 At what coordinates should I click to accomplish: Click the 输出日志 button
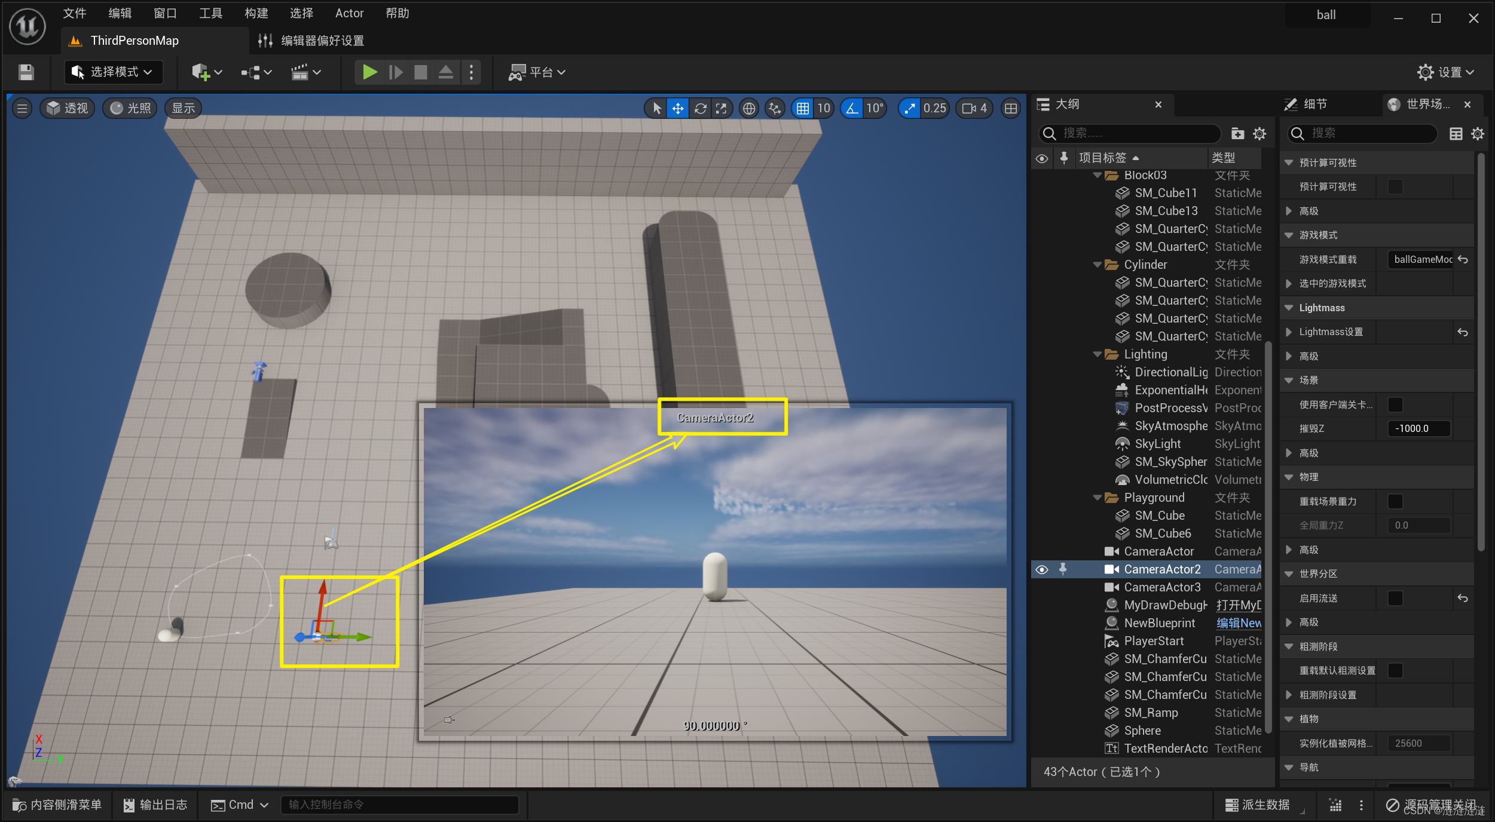click(155, 805)
